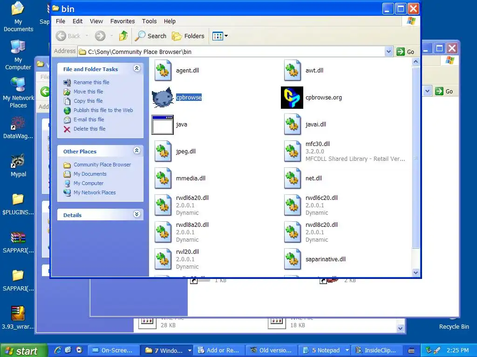Image resolution: width=477 pixels, height=357 pixels.
Task: Click Copy this file link
Action: click(x=88, y=101)
